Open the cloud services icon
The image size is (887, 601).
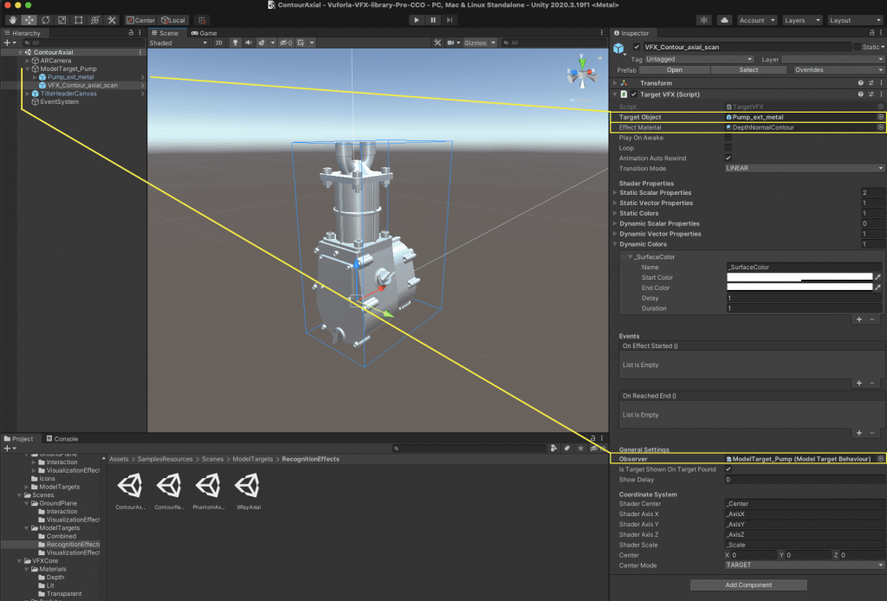(724, 20)
